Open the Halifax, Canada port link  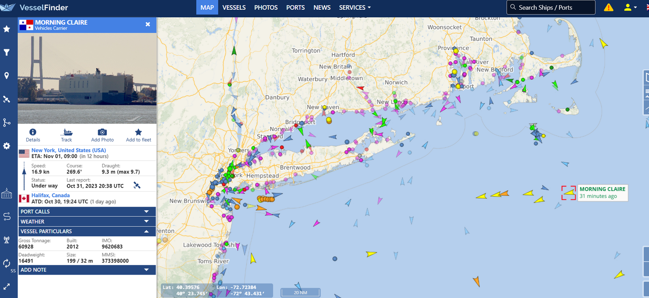tap(51, 195)
